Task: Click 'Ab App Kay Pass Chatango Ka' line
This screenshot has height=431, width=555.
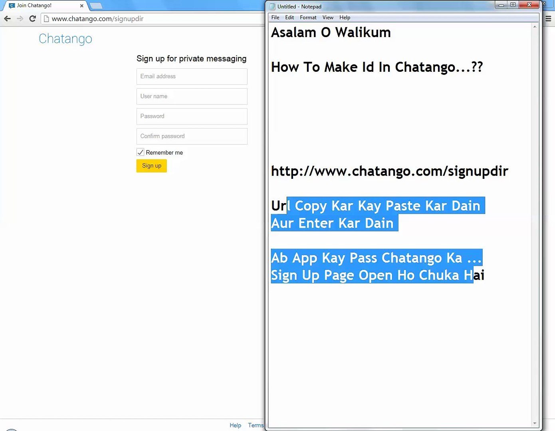Action: tap(367, 258)
